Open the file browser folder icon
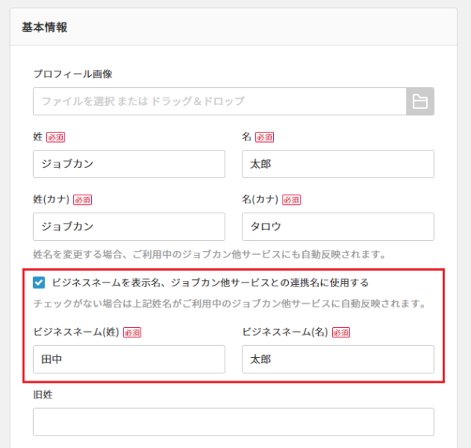The height and width of the screenshot is (448, 471). click(420, 101)
